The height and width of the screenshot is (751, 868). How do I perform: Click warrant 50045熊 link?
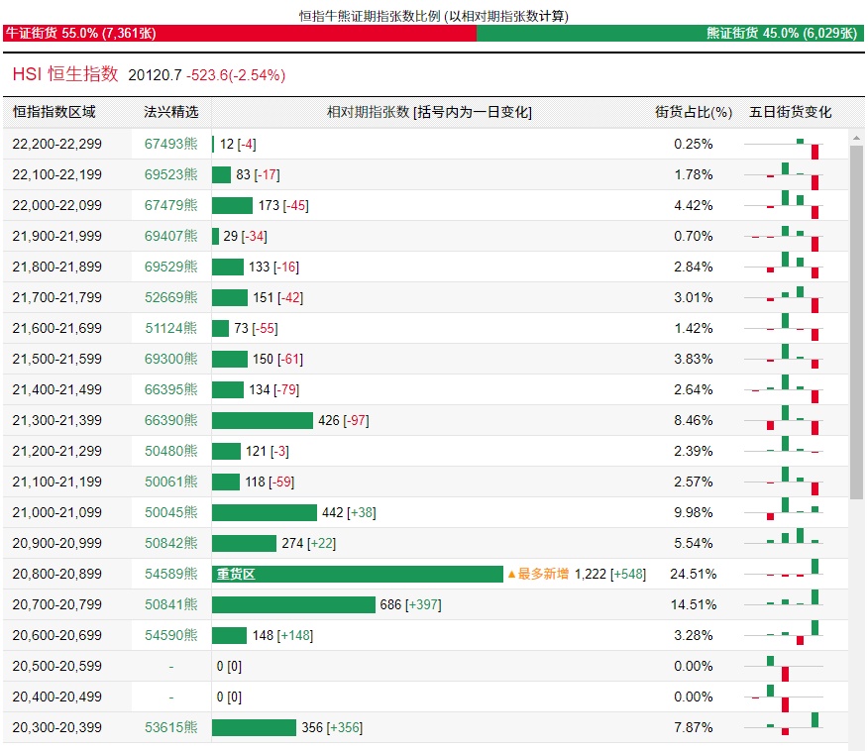point(170,512)
